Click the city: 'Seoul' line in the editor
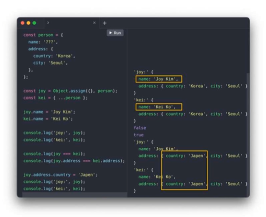266x217 pixels. (x=51, y=63)
